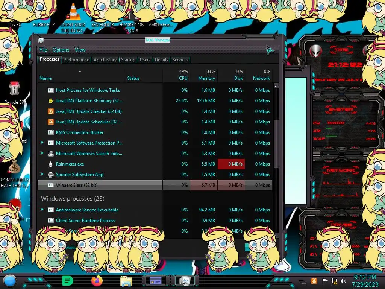The height and width of the screenshot is (289, 385).
Task: Open the Action Center flag tray icon
Action: pos(325,281)
